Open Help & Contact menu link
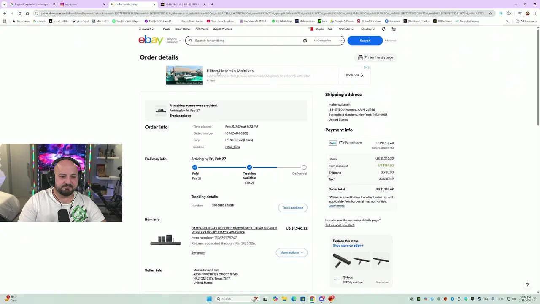This screenshot has width=540, height=304. (222, 29)
